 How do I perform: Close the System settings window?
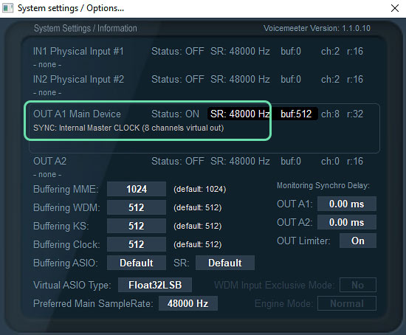[395, 8]
